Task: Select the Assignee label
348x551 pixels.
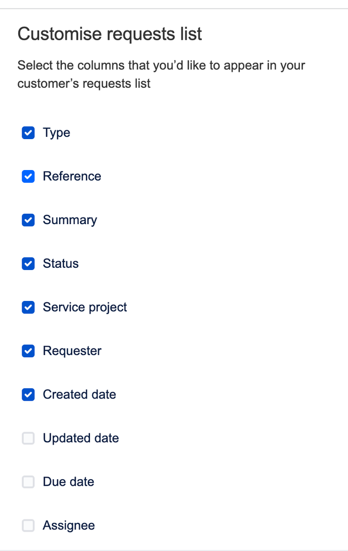Action: pyautogui.click(x=68, y=525)
